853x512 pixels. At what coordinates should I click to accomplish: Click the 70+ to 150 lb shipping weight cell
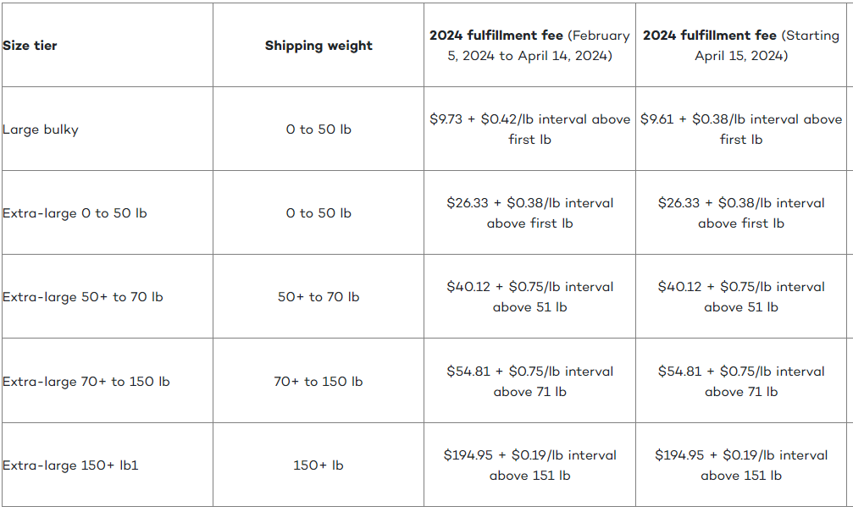(318, 381)
